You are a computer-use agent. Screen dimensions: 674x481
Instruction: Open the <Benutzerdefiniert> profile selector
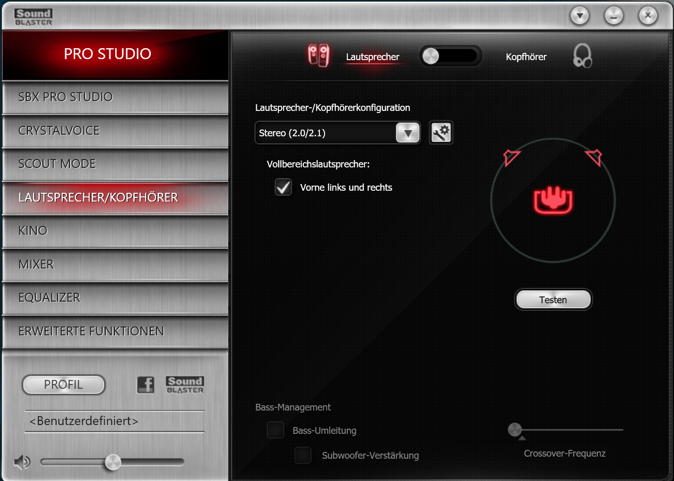coord(114,421)
